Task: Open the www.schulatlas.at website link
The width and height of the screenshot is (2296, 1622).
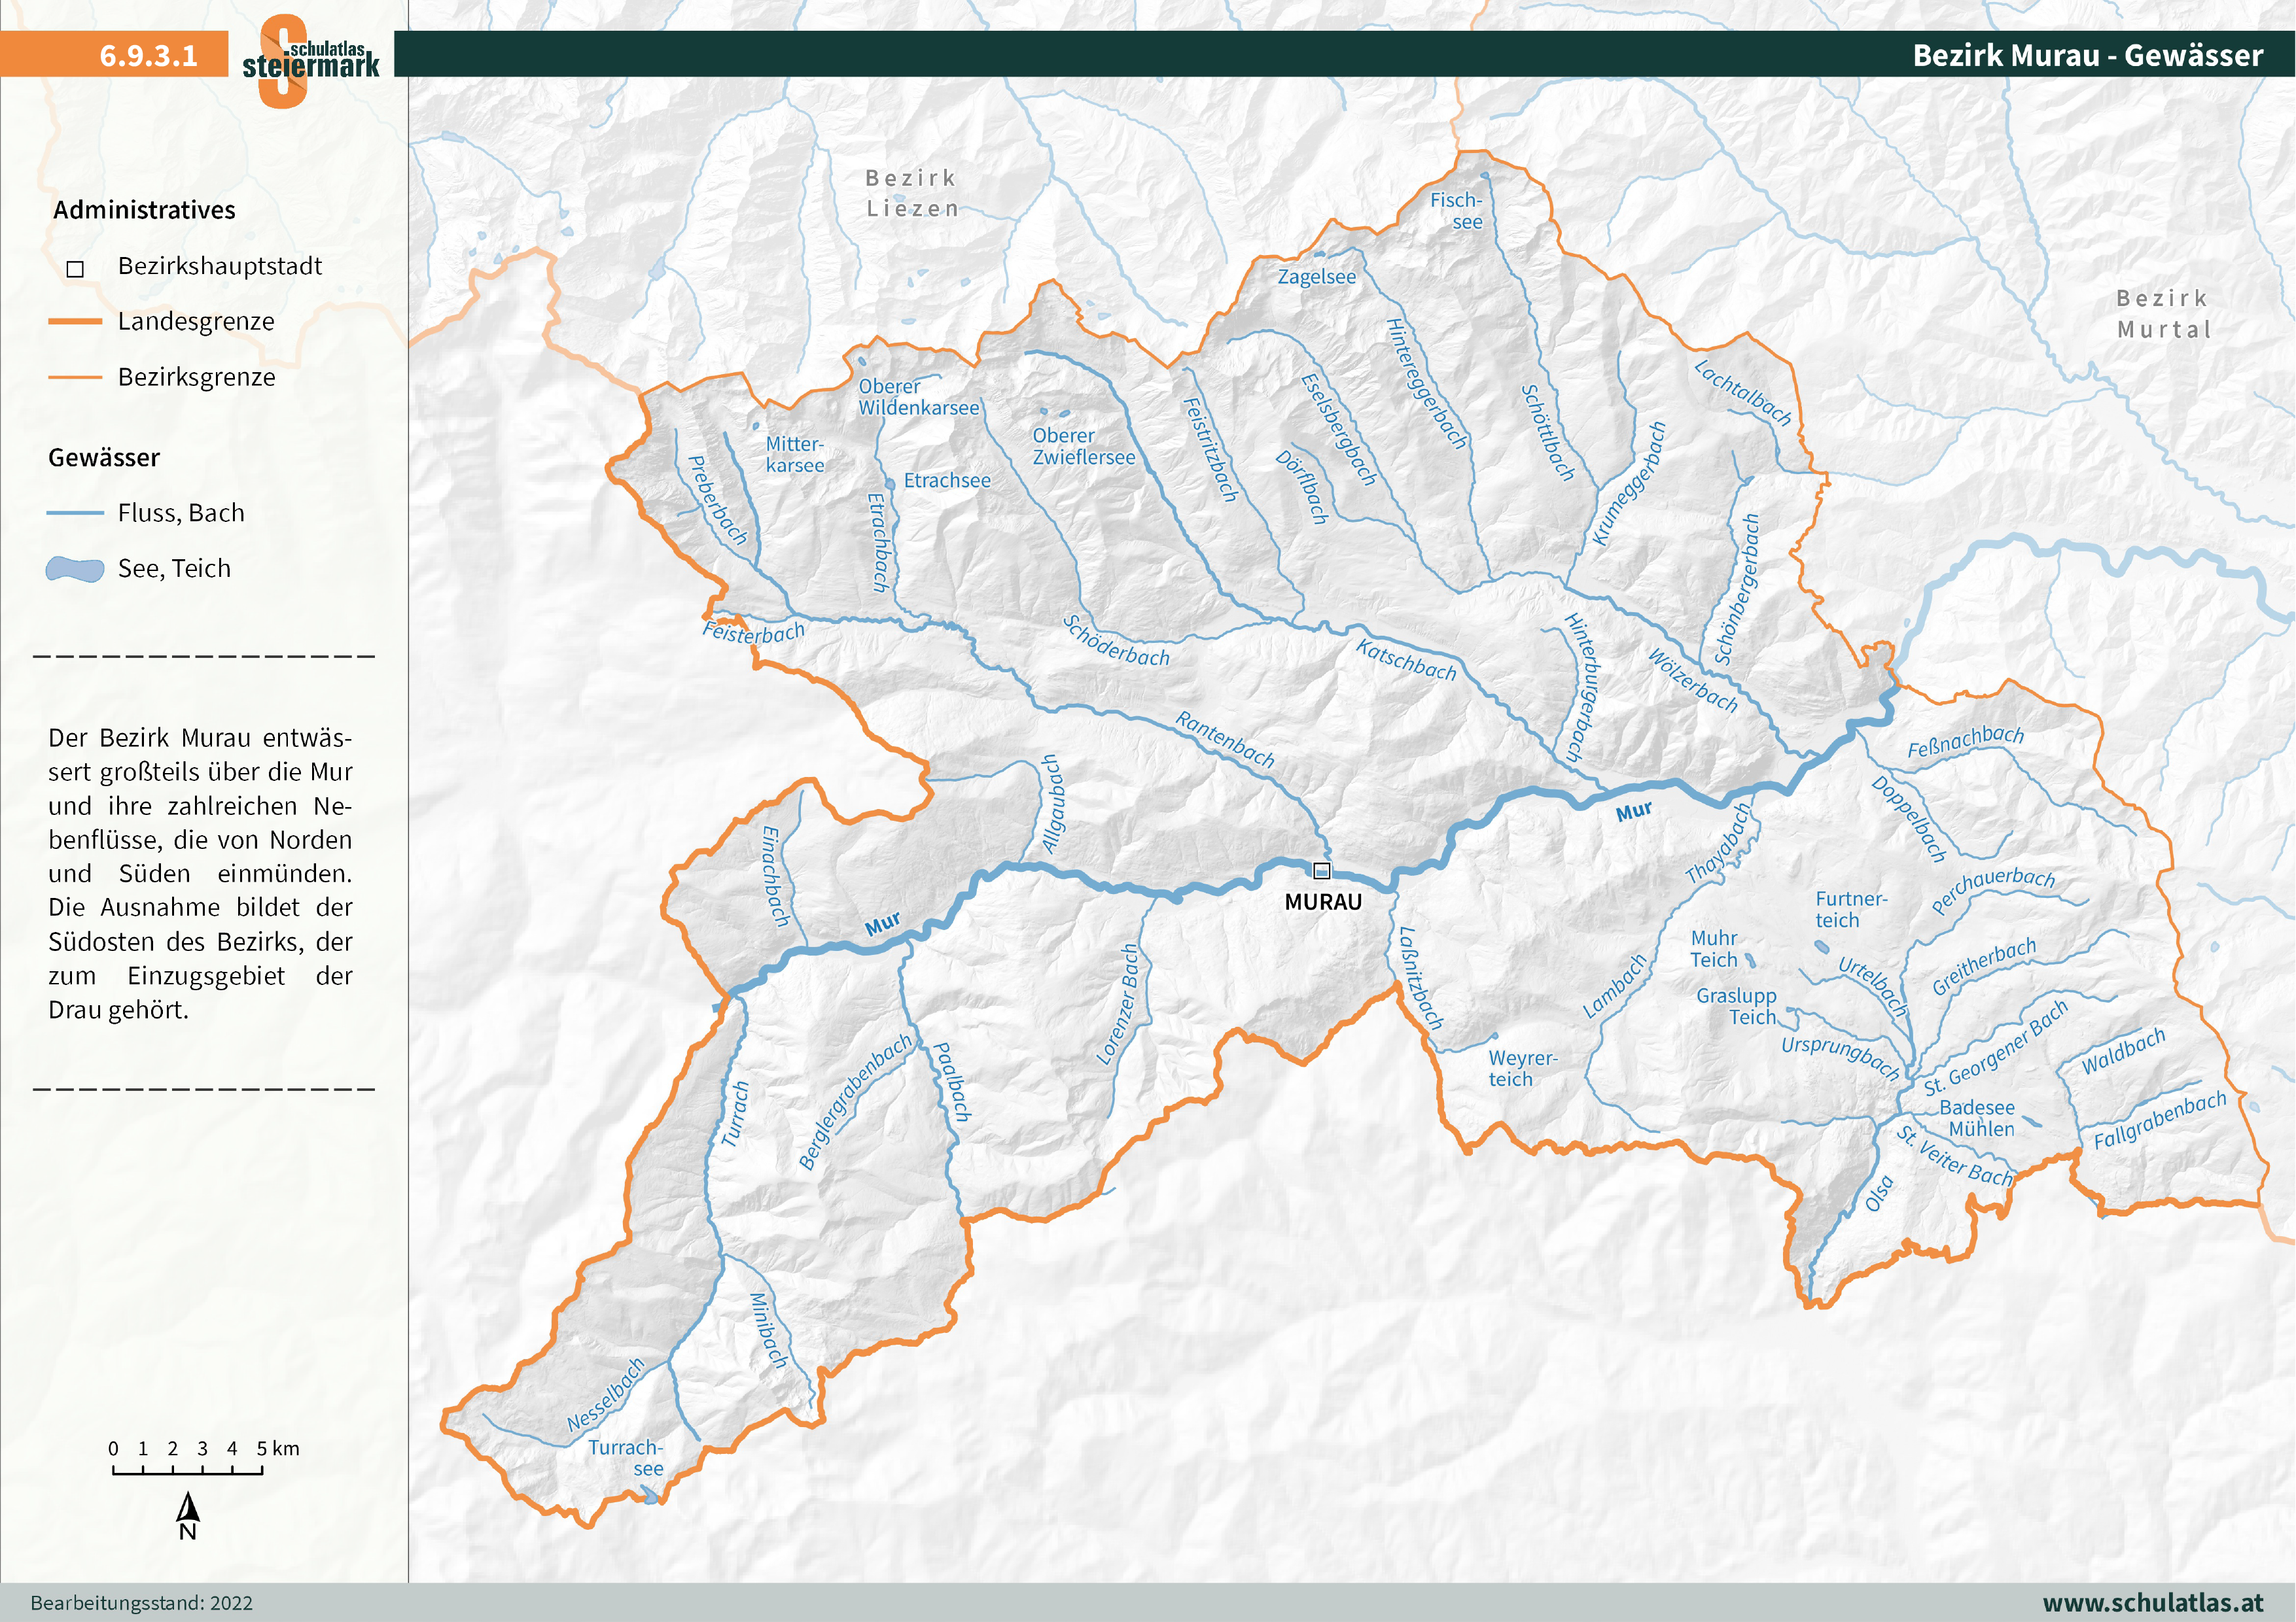Action: coord(2152,1602)
